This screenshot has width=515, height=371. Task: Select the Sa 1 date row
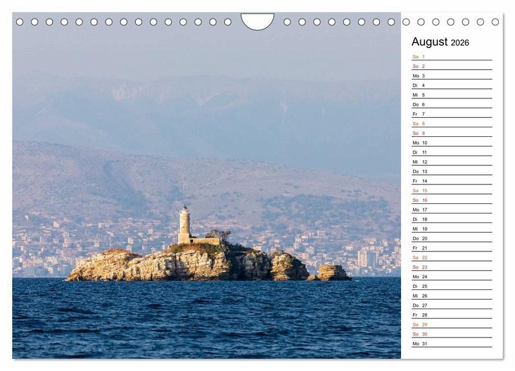451,57
